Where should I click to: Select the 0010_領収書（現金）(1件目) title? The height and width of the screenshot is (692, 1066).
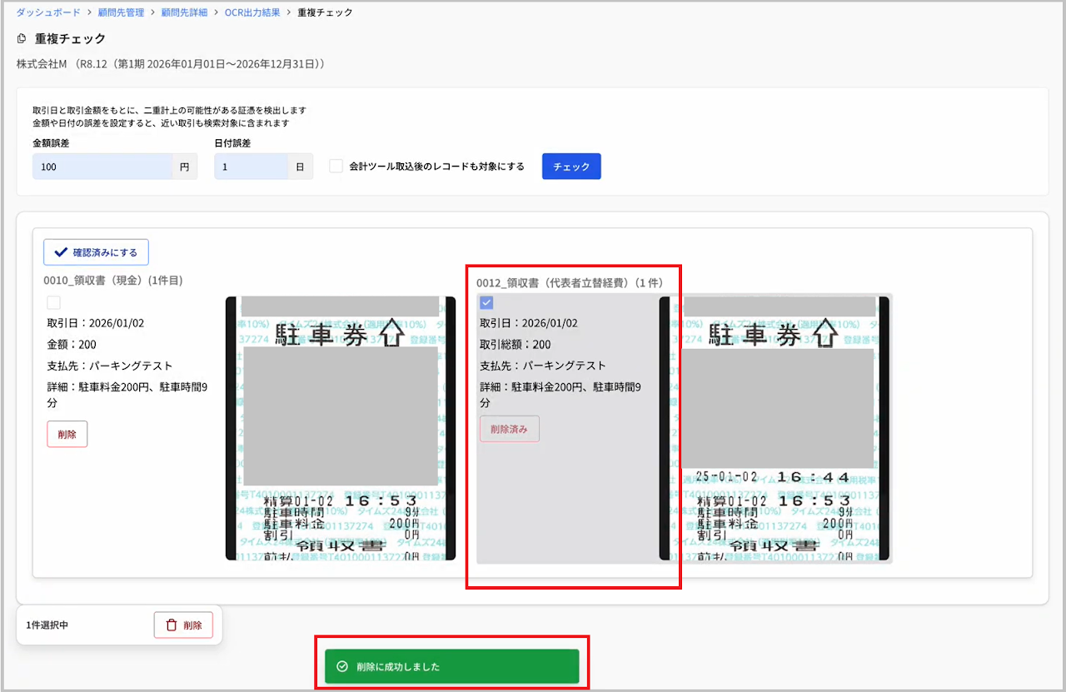click(113, 281)
